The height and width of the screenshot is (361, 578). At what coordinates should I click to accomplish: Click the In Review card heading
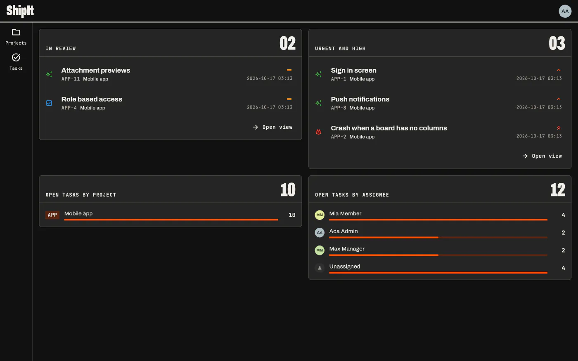click(61, 49)
